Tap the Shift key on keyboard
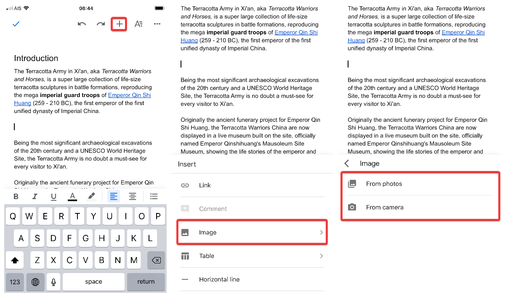 pyautogui.click(x=15, y=260)
